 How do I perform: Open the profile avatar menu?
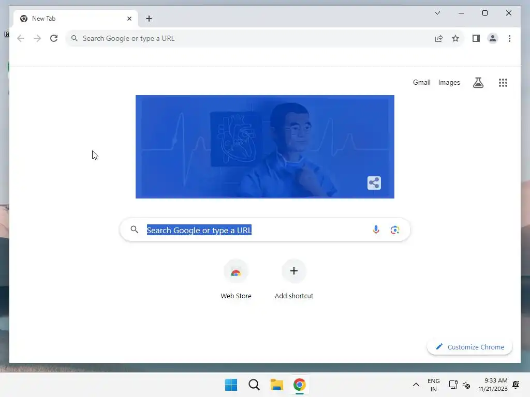pyautogui.click(x=493, y=38)
